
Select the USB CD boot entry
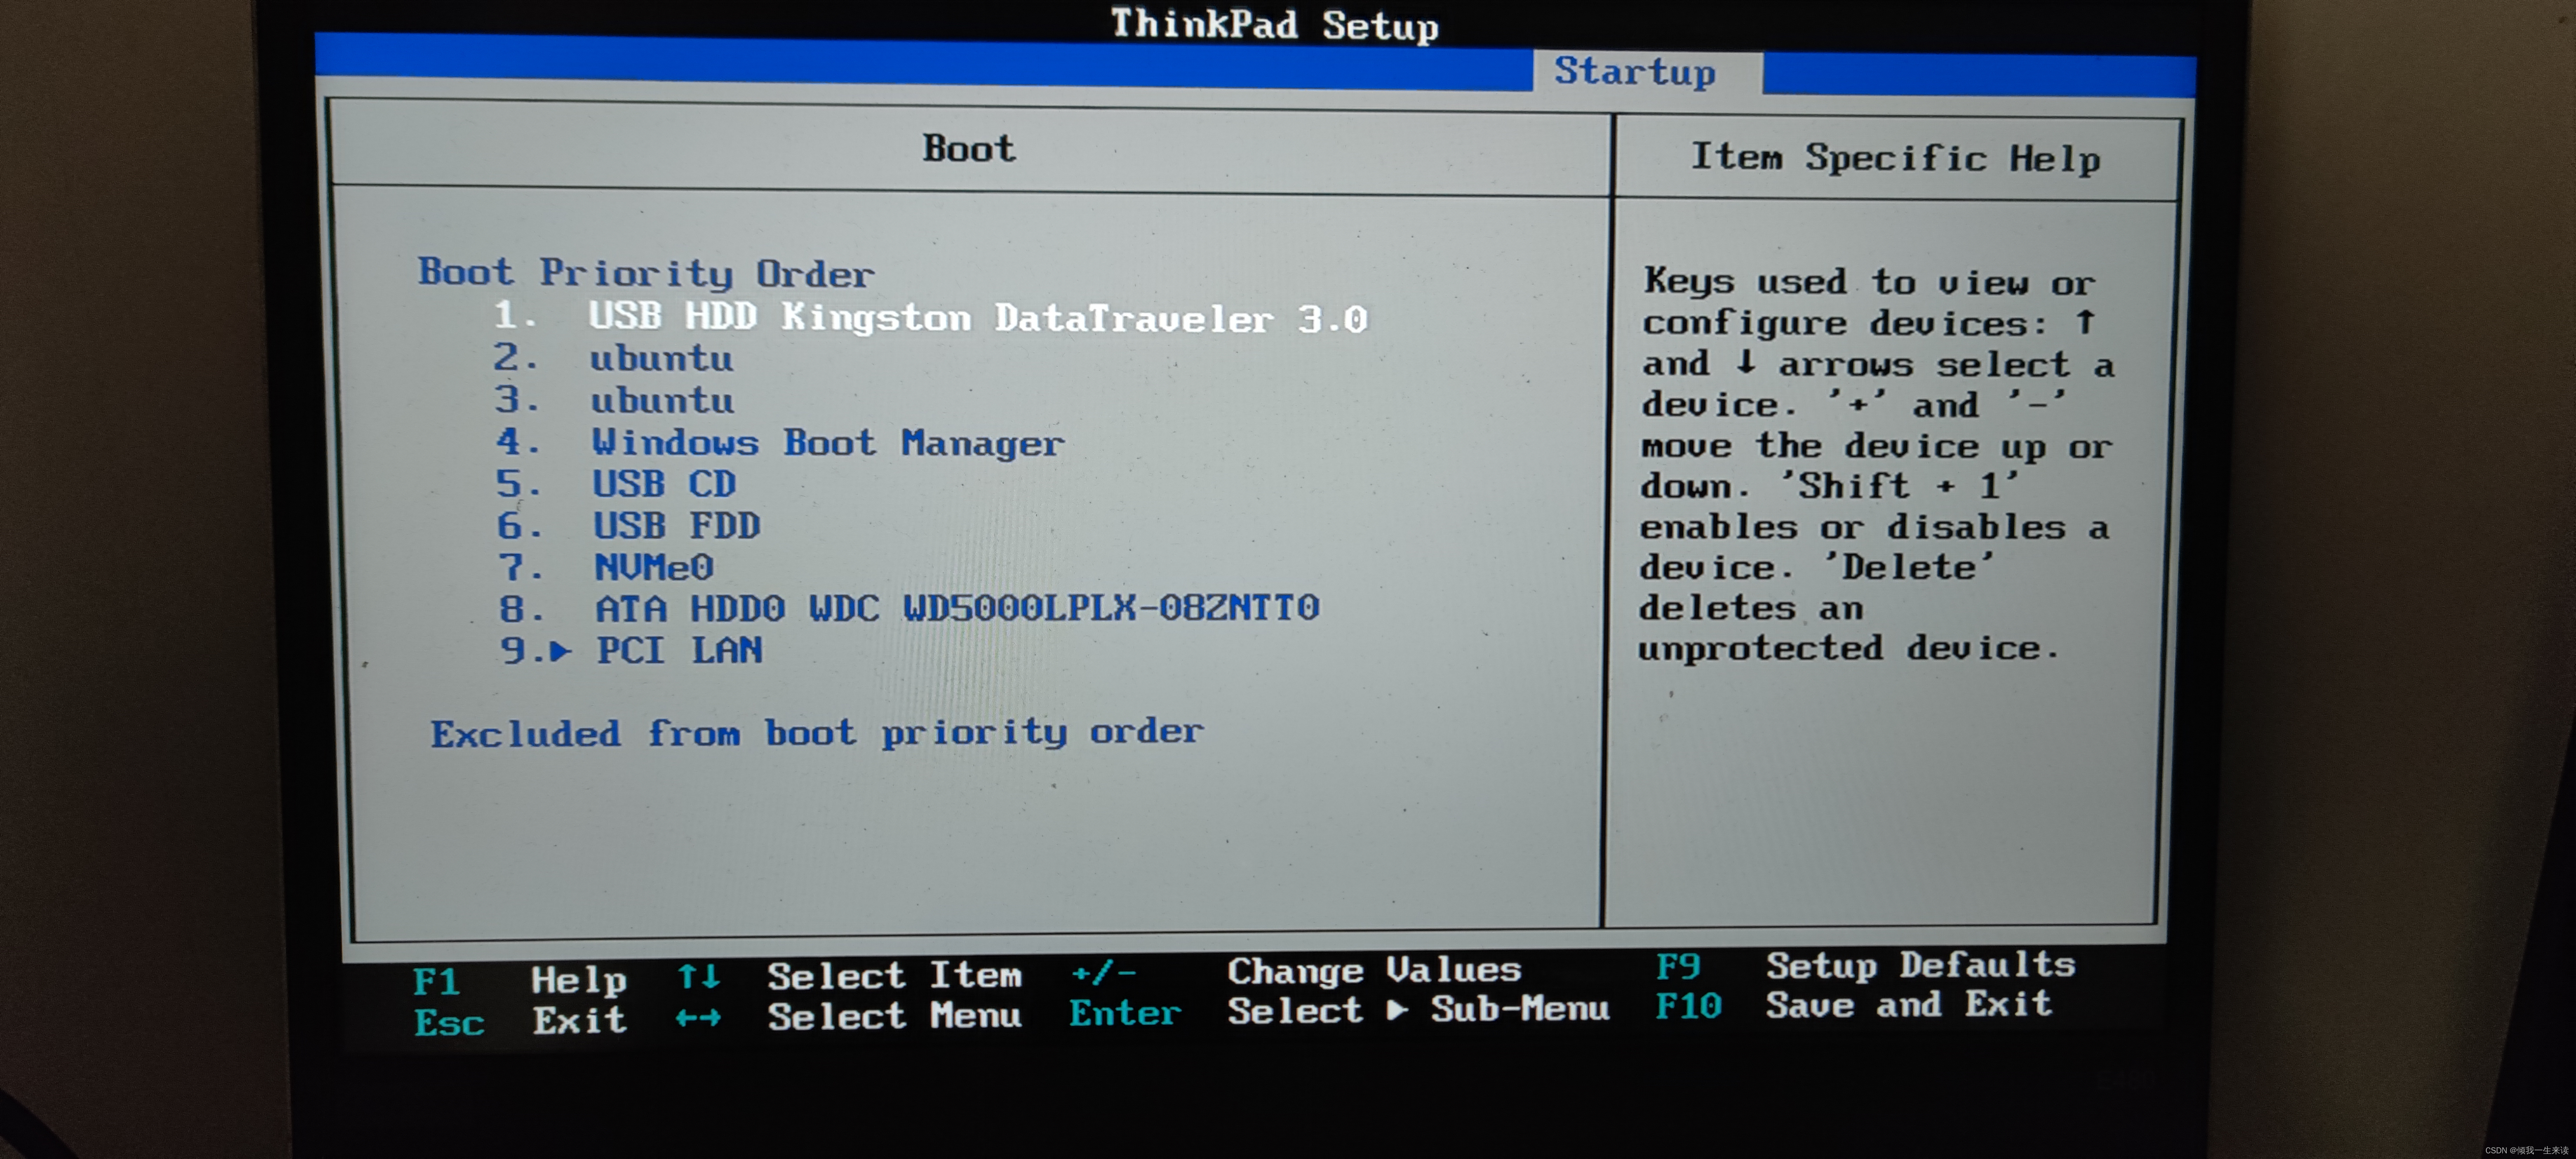[664, 485]
